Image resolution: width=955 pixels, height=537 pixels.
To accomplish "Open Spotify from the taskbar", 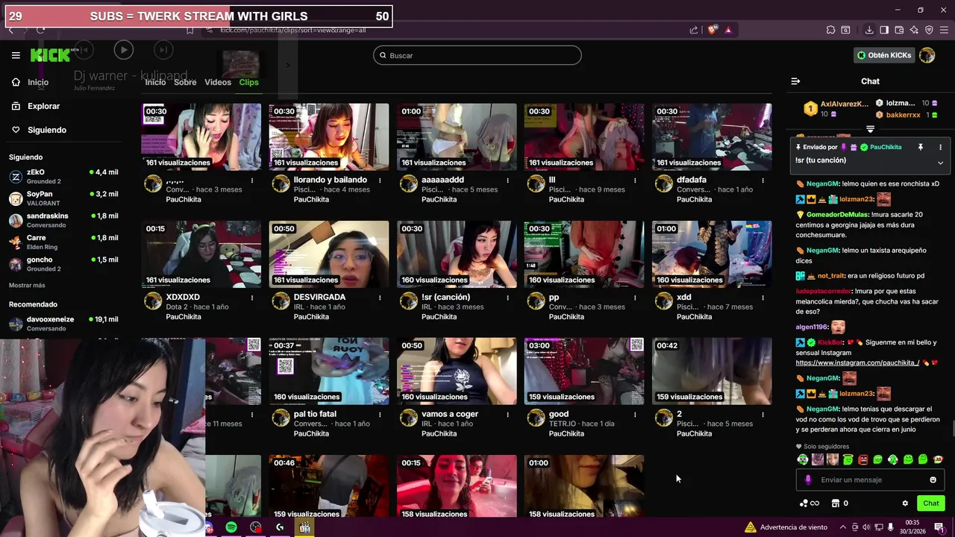I will coord(231,527).
